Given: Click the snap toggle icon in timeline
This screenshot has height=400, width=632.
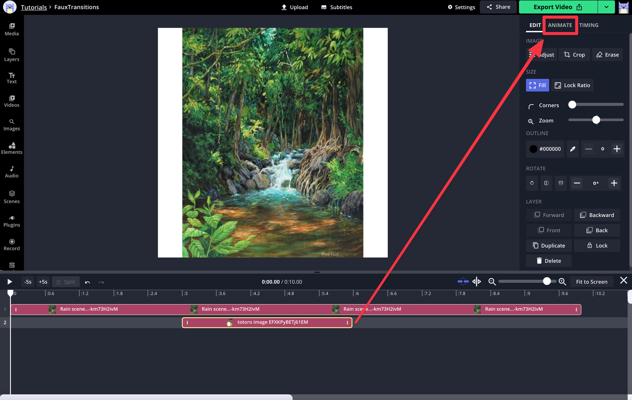Looking at the screenshot, I should tap(463, 281).
